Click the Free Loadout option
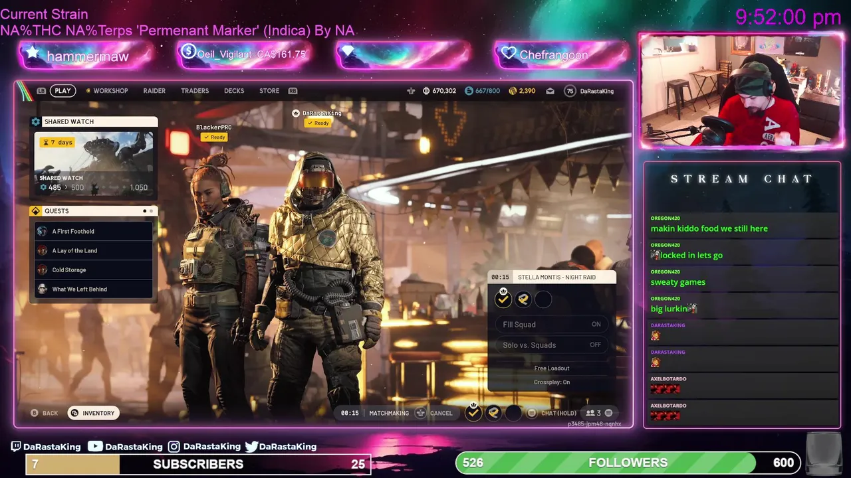The width and height of the screenshot is (851, 478). pos(552,368)
